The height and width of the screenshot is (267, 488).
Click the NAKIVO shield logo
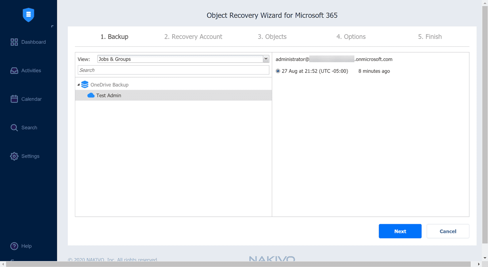pyautogui.click(x=28, y=14)
